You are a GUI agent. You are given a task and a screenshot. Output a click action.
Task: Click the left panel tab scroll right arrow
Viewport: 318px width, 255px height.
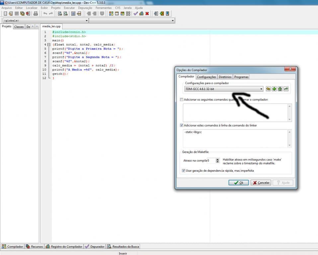(x=37, y=26)
